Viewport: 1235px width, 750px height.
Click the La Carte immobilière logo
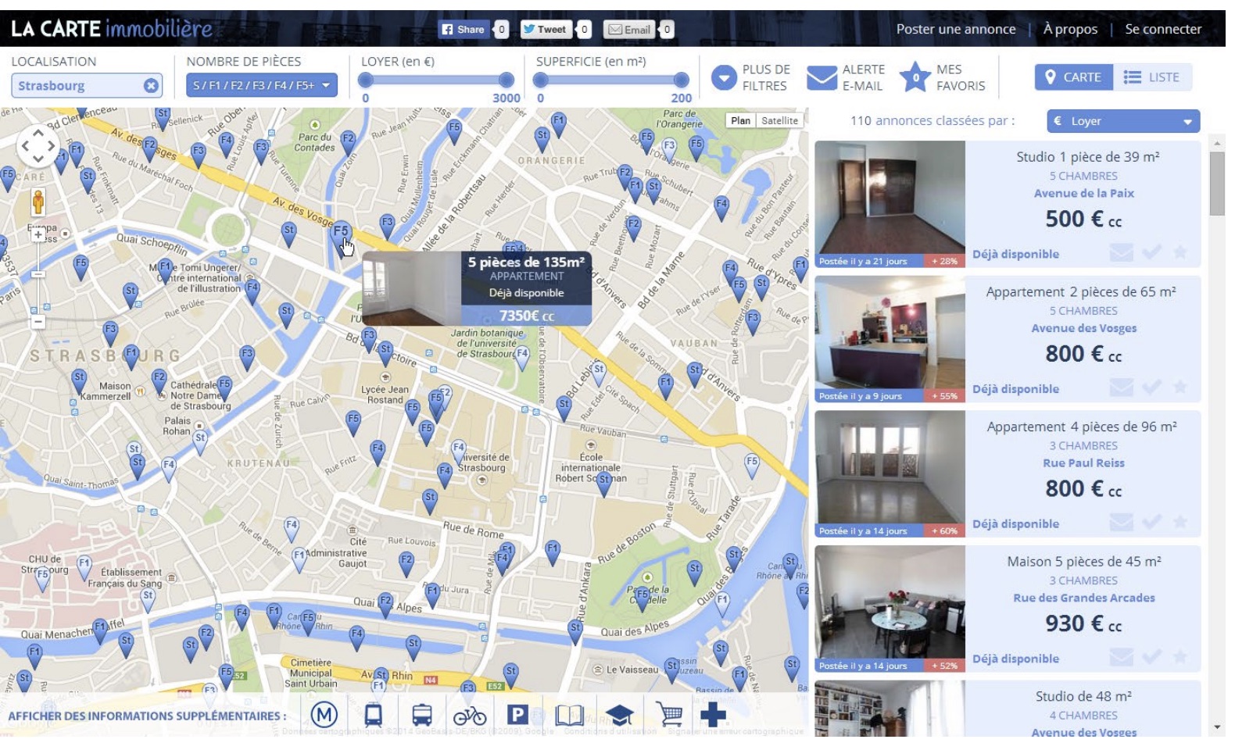(111, 29)
